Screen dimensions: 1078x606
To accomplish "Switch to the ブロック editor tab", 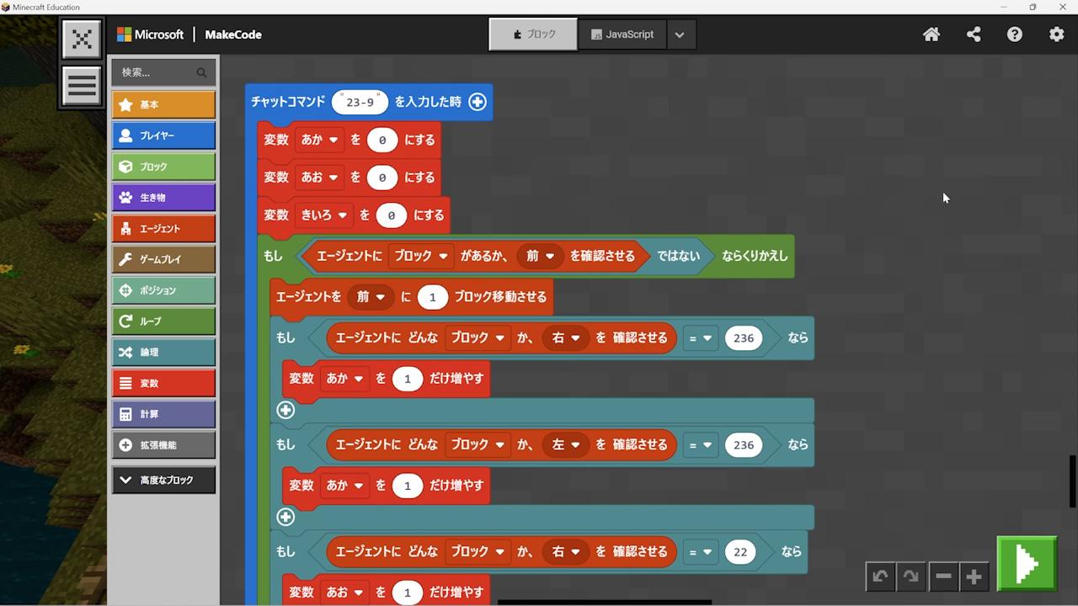I will (534, 35).
